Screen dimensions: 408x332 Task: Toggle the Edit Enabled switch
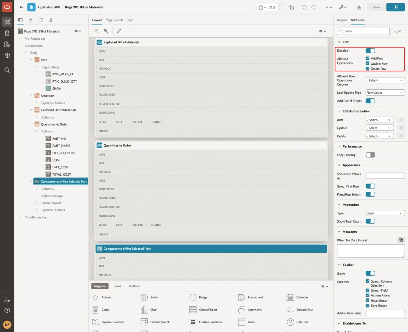coord(370,51)
